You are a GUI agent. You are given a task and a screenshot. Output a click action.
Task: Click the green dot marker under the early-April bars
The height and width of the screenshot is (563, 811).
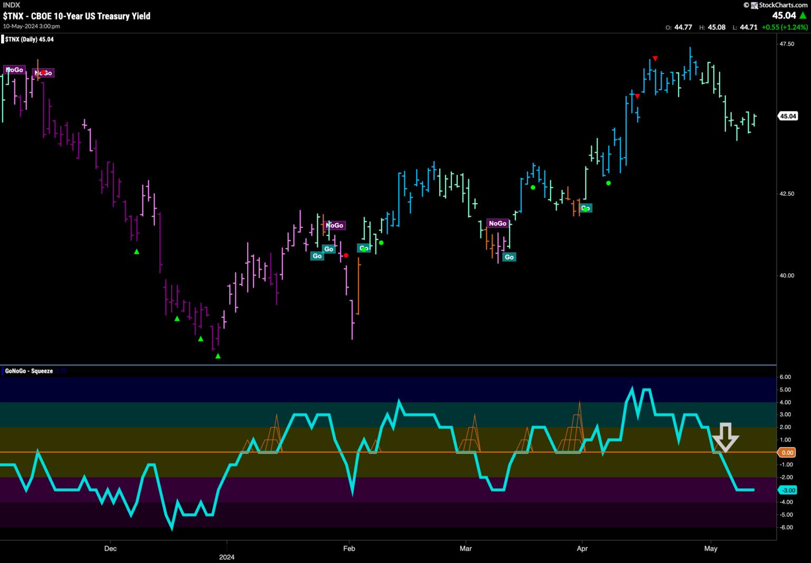coord(608,183)
